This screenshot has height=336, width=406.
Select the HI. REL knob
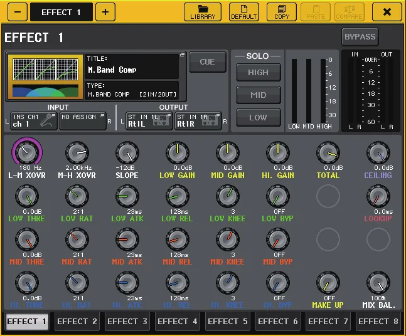[178, 283]
